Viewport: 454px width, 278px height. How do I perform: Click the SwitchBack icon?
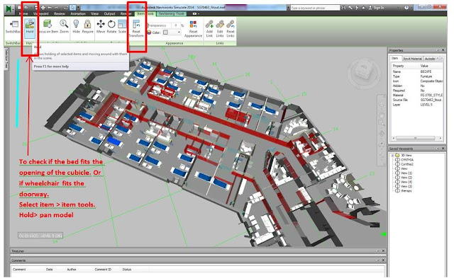click(x=13, y=27)
